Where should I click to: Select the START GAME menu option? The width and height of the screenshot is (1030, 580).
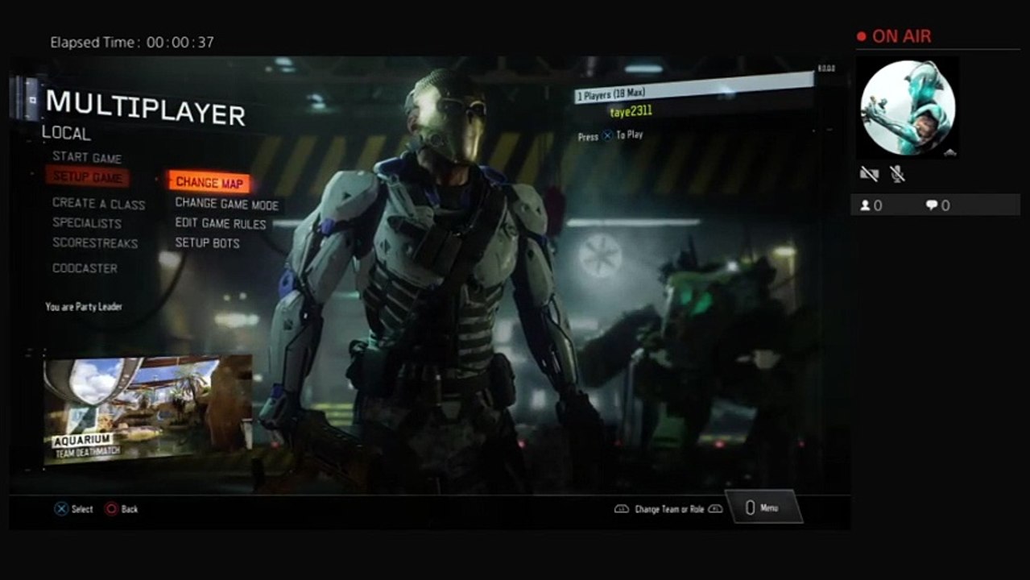click(87, 157)
